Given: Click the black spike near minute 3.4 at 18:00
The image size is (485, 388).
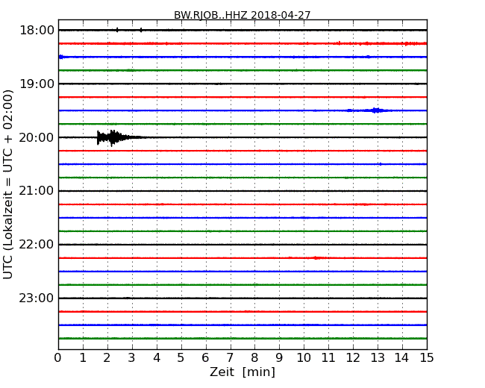Looking at the screenshot, I should (x=141, y=30).
